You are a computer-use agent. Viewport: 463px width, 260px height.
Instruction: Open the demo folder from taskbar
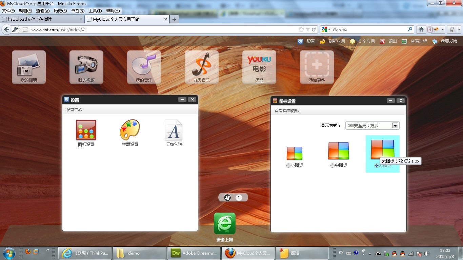pyautogui.click(x=139, y=253)
